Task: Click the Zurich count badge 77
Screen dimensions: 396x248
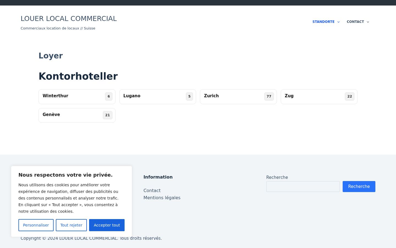Action: [x=269, y=96]
